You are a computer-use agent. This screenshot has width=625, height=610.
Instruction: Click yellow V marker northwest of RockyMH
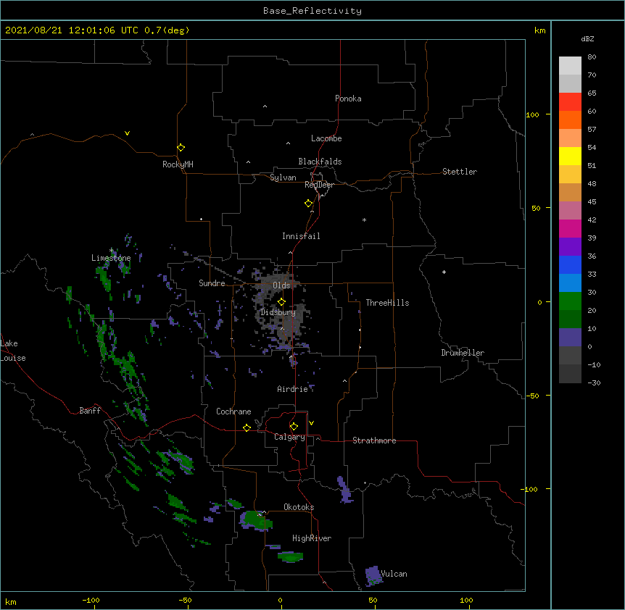[127, 133]
